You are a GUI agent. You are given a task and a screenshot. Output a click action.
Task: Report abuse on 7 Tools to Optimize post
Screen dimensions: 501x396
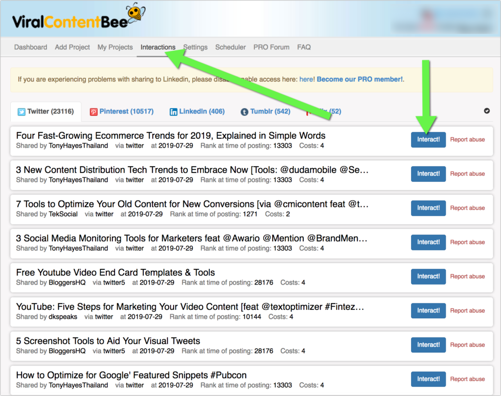467,208
